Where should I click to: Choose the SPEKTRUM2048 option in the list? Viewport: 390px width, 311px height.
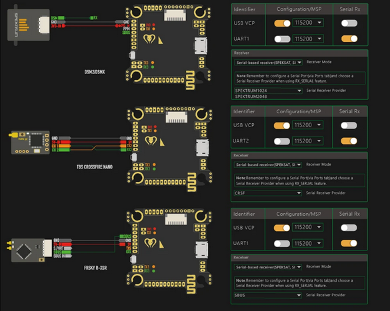coord(251,97)
